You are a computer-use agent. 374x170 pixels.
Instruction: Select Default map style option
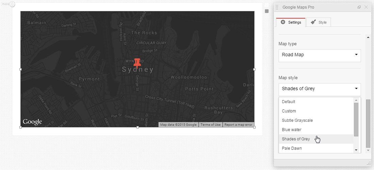[x=316, y=102]
